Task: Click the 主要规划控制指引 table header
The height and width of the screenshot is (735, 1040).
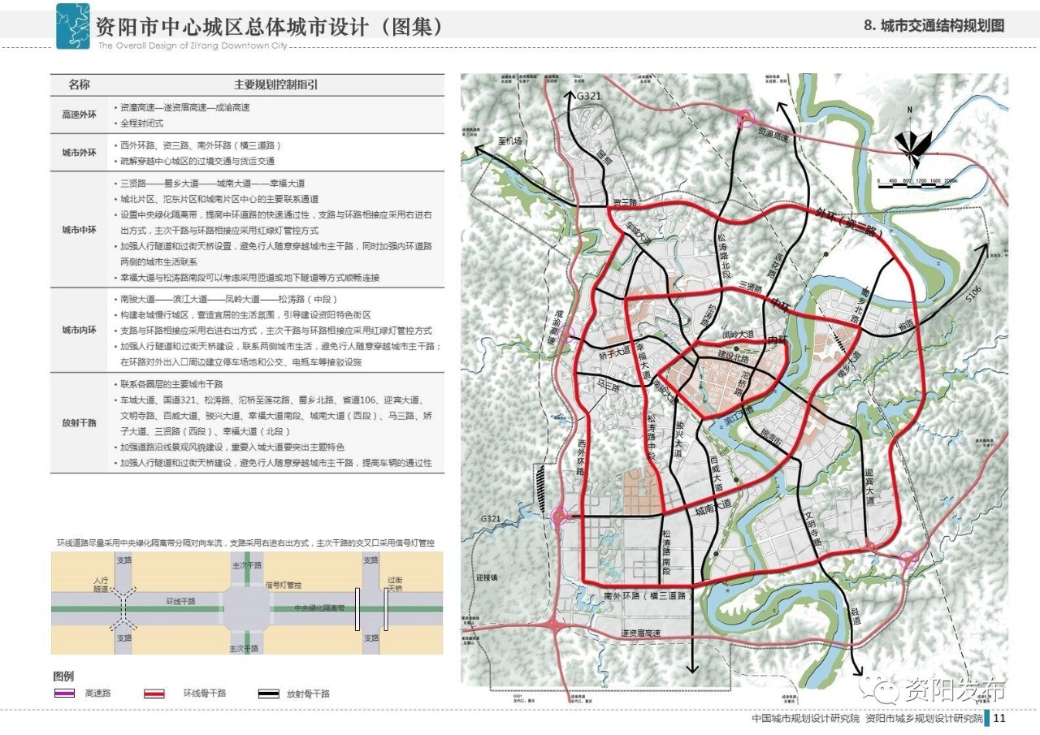Action: (x=275, y=84)
